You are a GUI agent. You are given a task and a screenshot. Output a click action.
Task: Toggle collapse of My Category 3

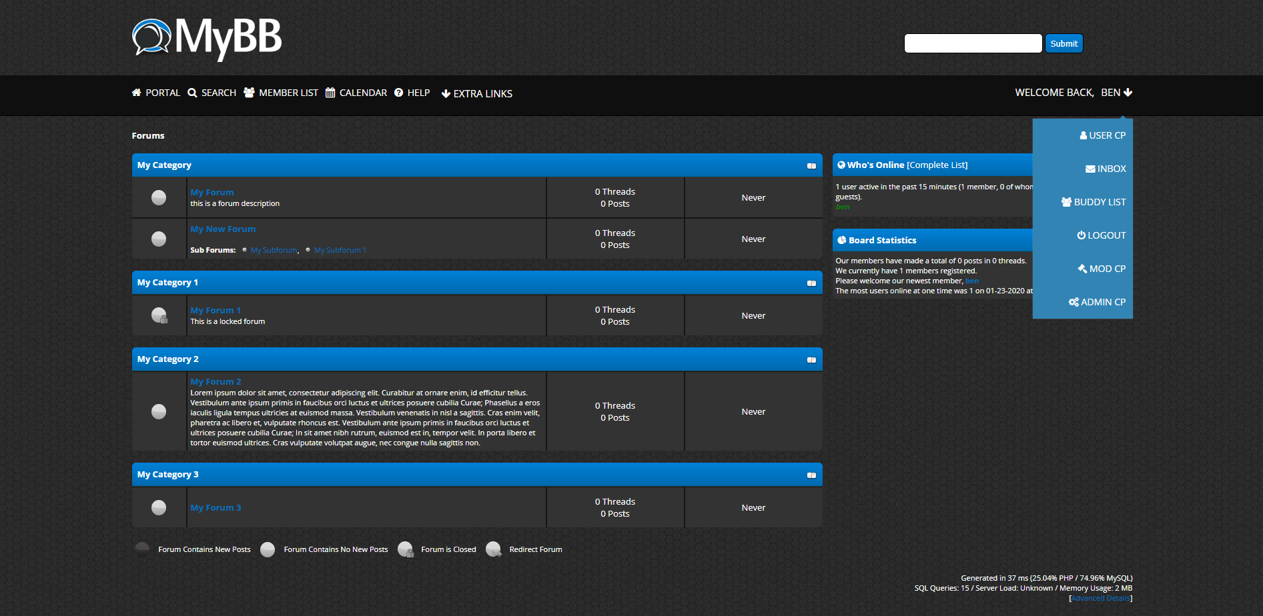point(811,475)
